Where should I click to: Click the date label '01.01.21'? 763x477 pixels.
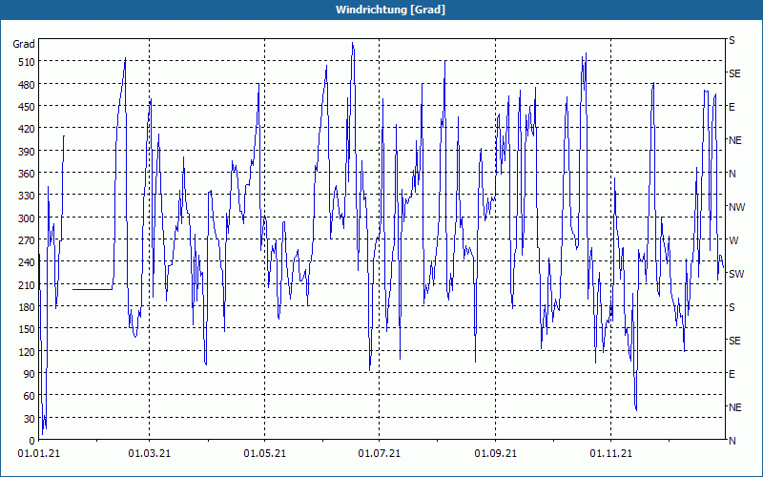click(39, 454)
